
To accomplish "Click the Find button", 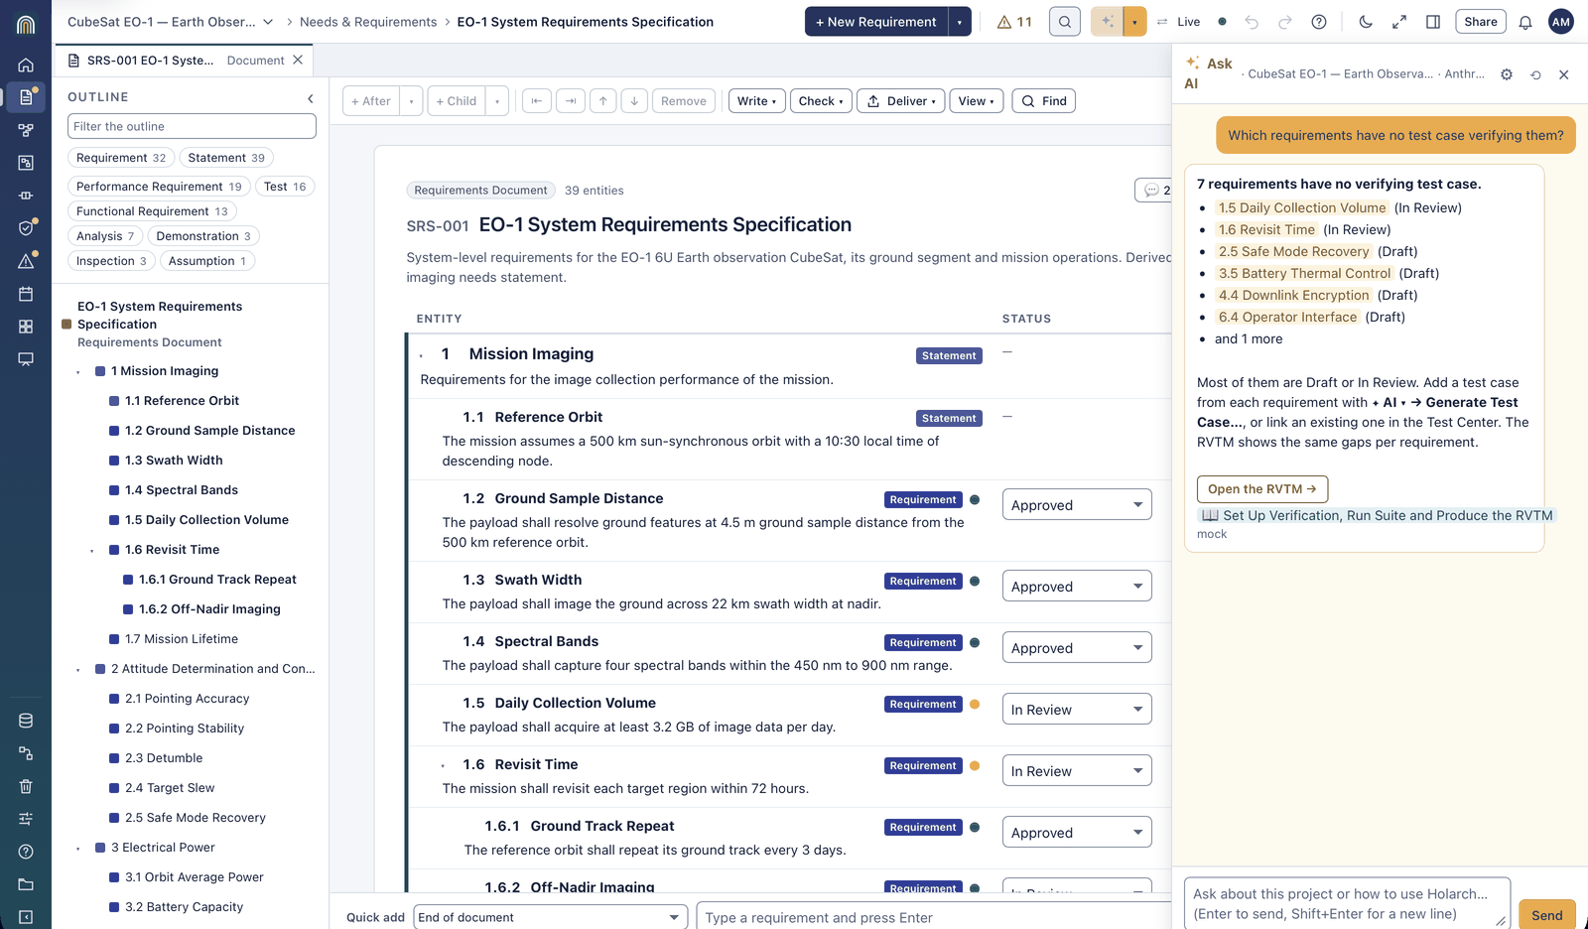I will coord(1044,101).
